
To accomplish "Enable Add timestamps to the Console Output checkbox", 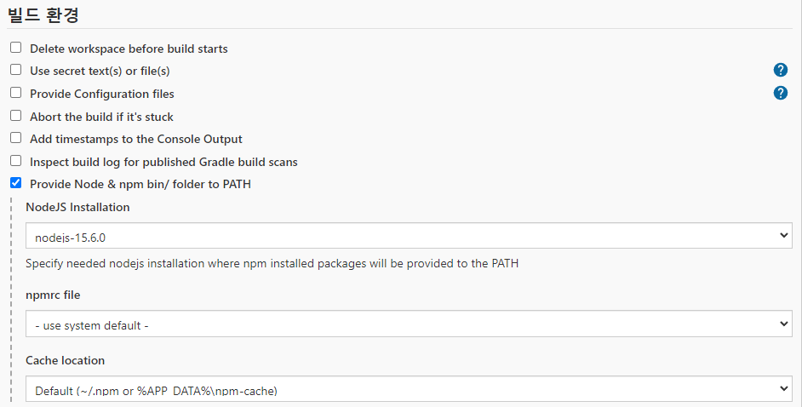I will [x=16, y=138].
